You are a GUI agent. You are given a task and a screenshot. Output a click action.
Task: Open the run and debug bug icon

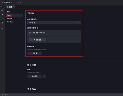(2, 23)
